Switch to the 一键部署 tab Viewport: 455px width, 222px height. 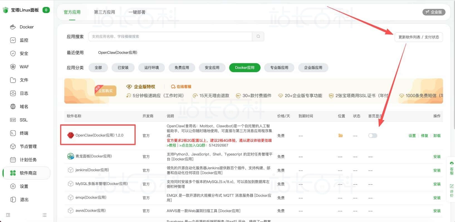coord(137,12)
